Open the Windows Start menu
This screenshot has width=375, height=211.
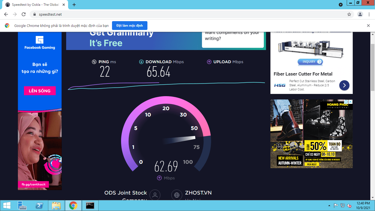pos(7,206)
